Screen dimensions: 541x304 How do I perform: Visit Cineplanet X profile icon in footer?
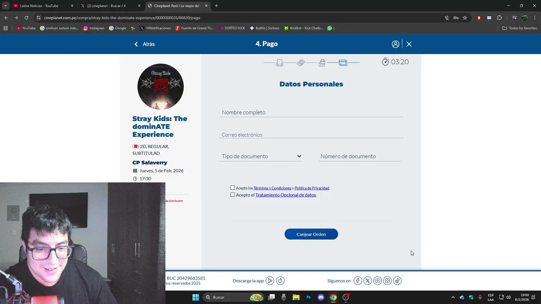(368, 281)
